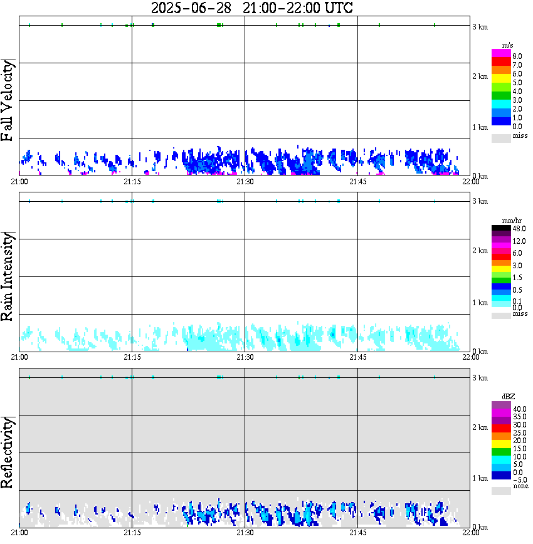Click the 21:45 label under Fall Velocity panel
Viewport: 533px width, 544px height.
point(358,182)
